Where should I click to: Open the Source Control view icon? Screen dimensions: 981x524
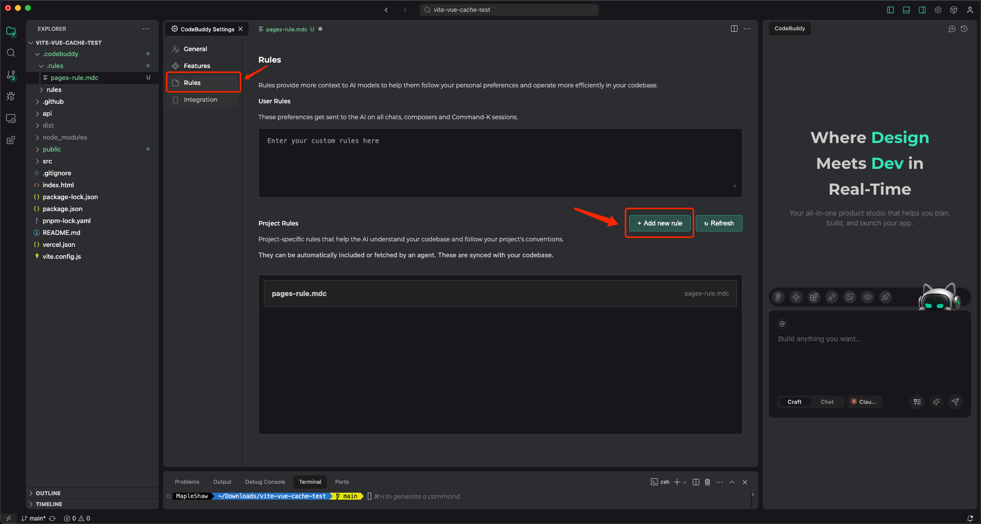[11, 75]
